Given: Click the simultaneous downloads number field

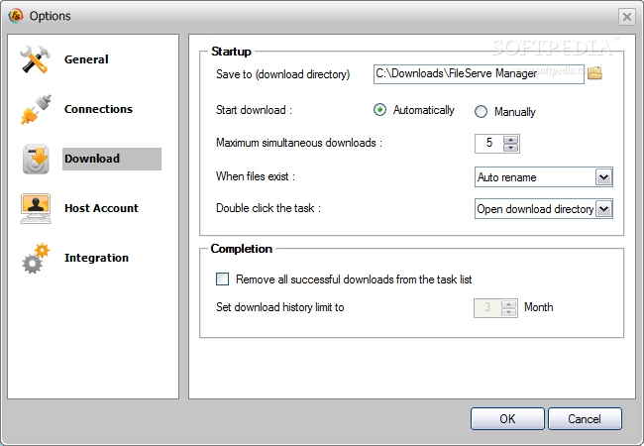Looking at the screenshot, I should (x=488, y=144).
